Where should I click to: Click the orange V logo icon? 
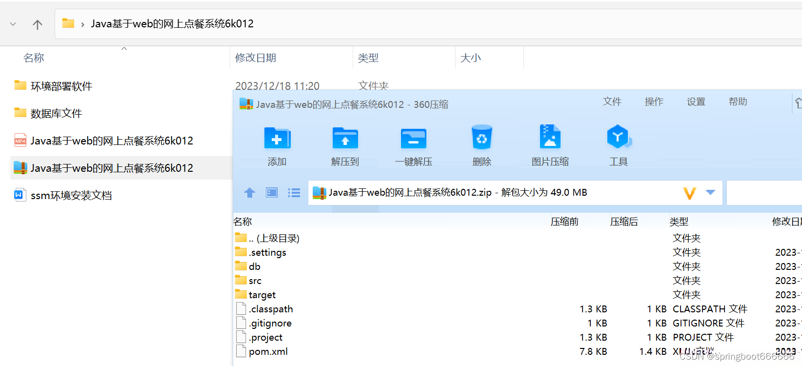coord(689,193)
